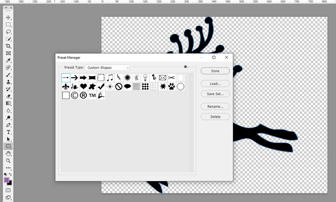Select the pushpin shape preset

pyautogui.click(x=154, y=78)
